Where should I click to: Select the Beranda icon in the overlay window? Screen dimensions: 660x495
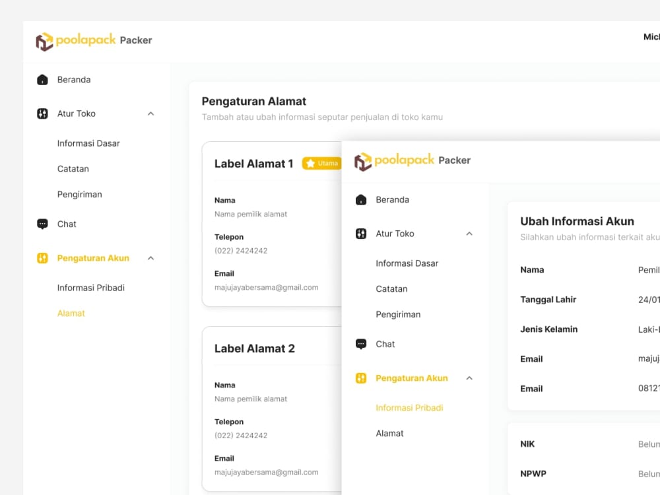[361, 199]
